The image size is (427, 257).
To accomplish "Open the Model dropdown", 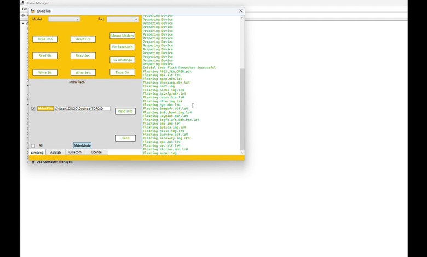I will pos(64,19).
